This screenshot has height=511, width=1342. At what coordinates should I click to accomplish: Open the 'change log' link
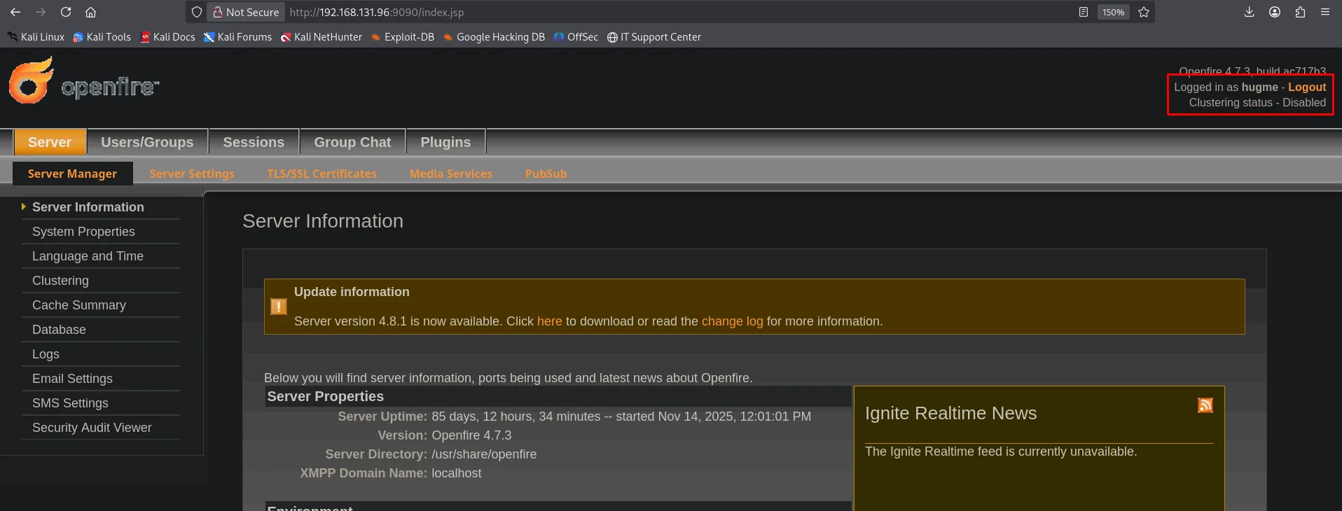732,321
